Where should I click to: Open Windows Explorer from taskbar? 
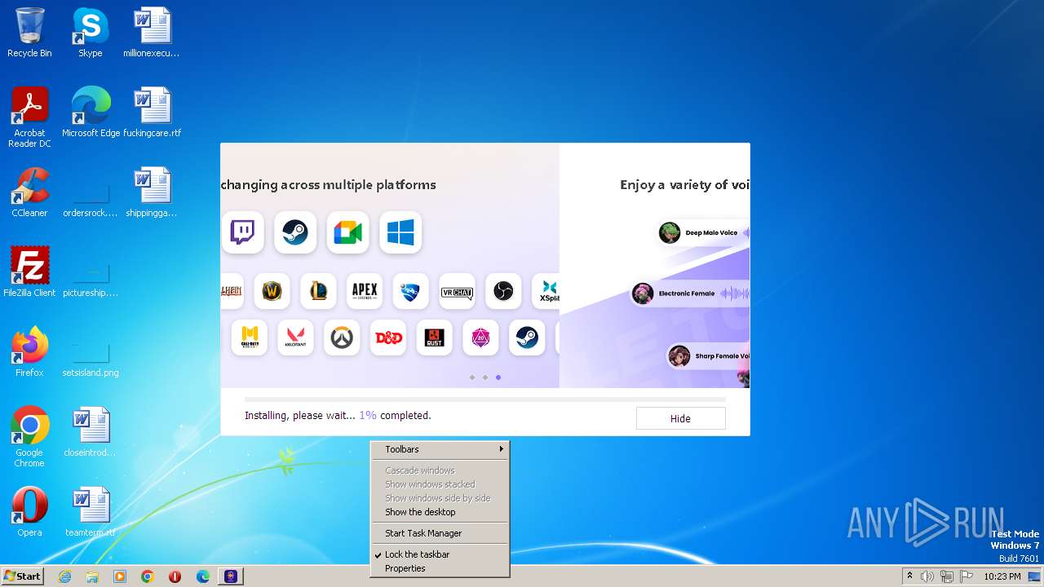tap(92, 576)
